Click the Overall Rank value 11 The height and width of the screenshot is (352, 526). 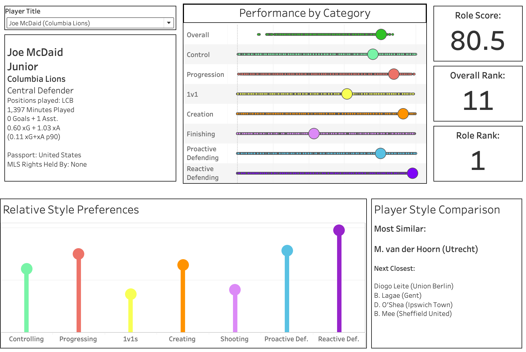coord(478,101)
